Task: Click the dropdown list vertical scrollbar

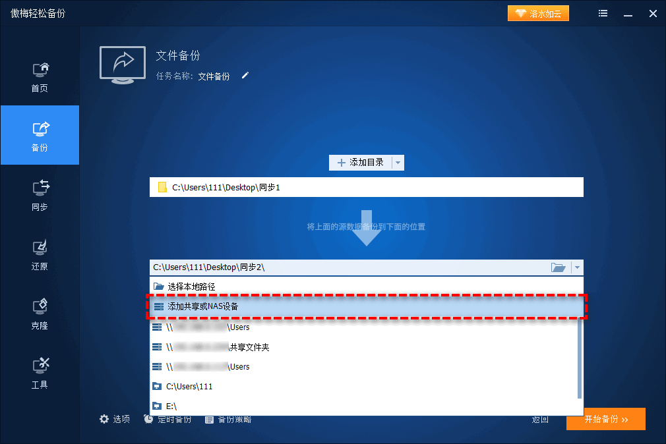Action: pos(580,358)
